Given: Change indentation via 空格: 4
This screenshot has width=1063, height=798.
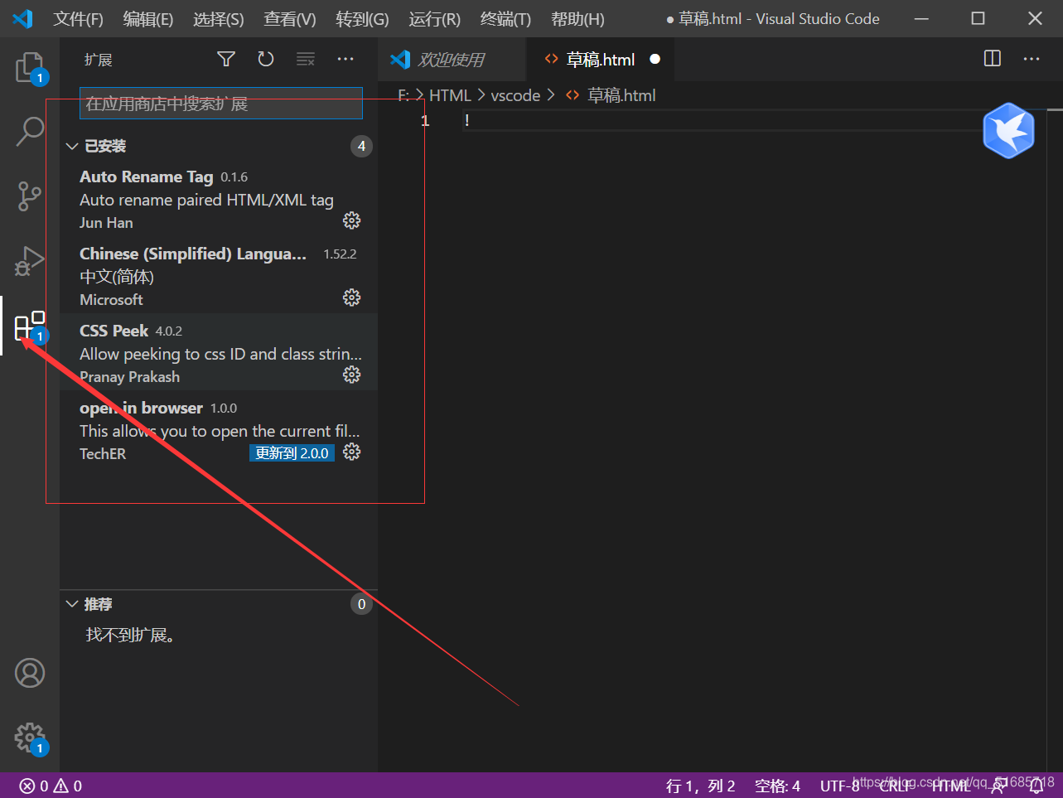Looking at the screenshot, I should point(777,786).
